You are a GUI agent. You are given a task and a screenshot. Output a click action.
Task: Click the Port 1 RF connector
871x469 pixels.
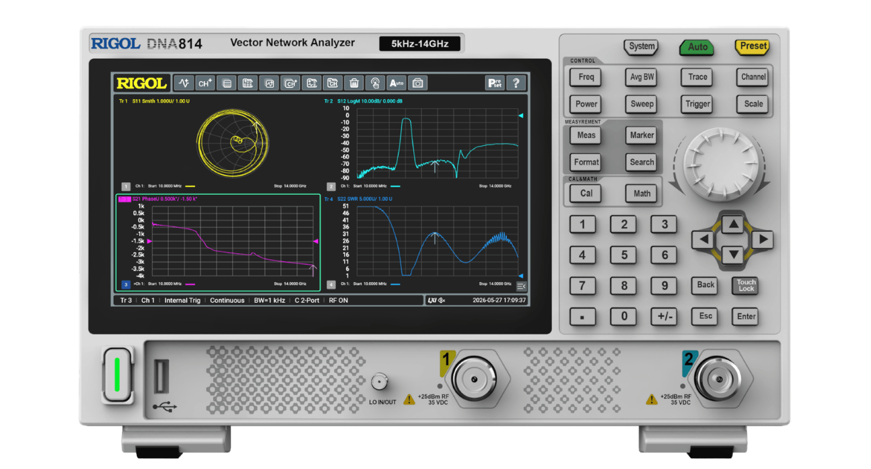pyautogui.click(x=474, y=379)
